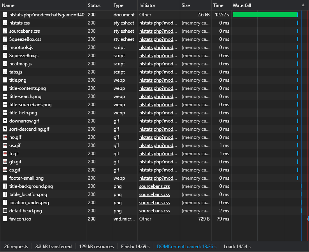Select the detail_head.png request row
309x252 pixels.
pos(26,211)
